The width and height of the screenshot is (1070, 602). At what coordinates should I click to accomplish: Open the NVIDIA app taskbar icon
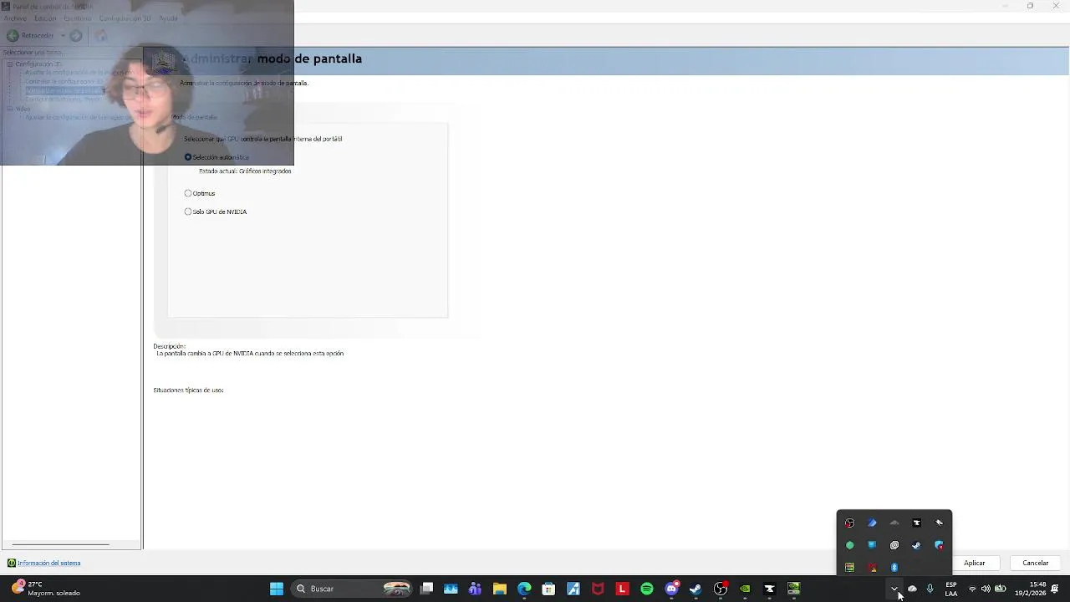point(745,589)
